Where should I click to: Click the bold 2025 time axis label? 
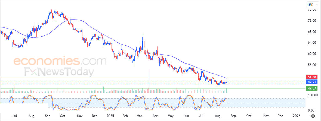coord(110,116)
